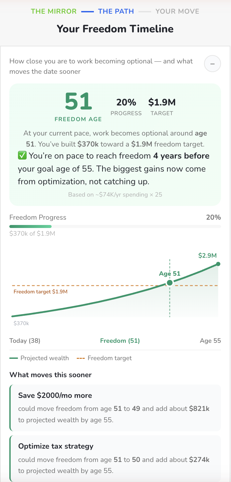Click the Age 55 axis label
This screenshot has width=231, height=482.
(x=210, y=340)
